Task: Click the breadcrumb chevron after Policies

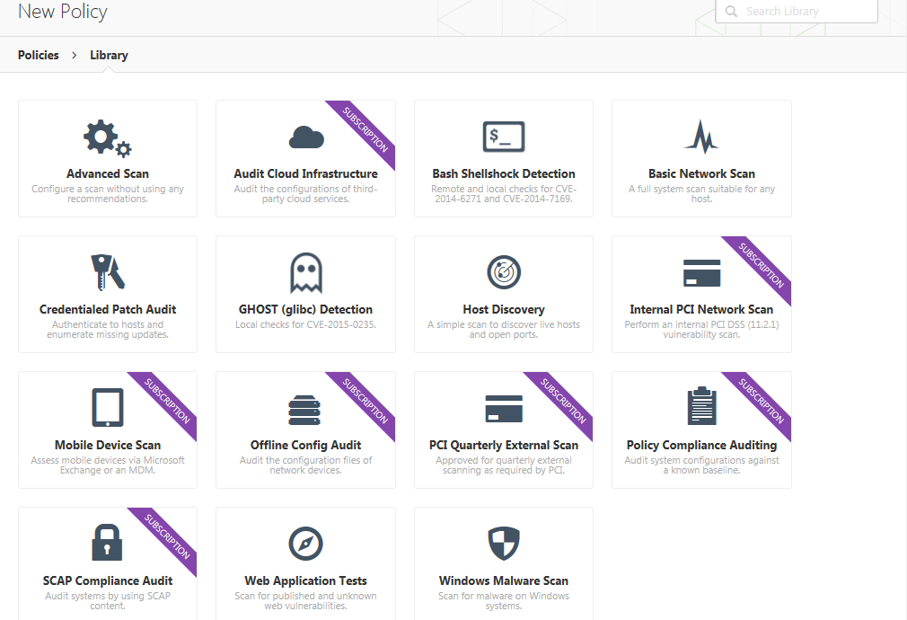Action: point(74,55)
